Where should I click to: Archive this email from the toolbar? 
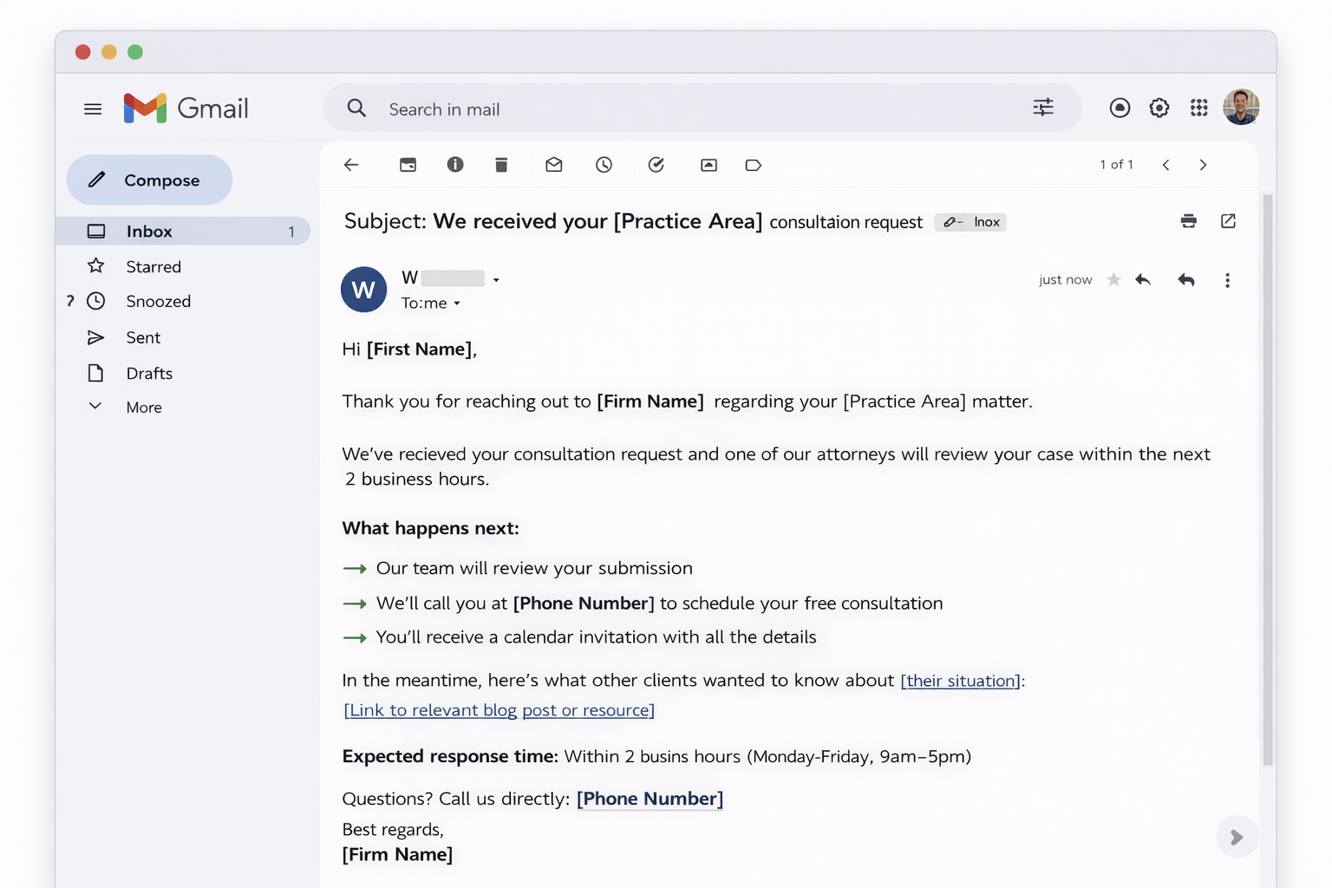(x=408, y=165)
